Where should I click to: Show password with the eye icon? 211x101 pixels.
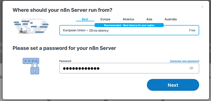(x=191, y=68)
